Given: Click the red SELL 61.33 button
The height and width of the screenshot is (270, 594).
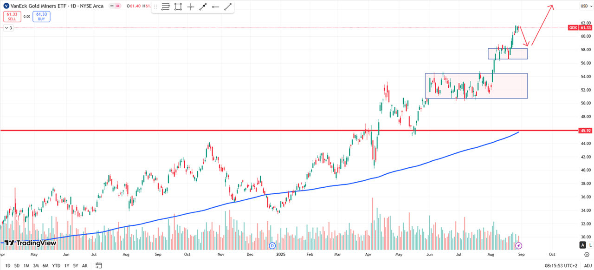Looking at the screenshot, I should click(11, 17).
